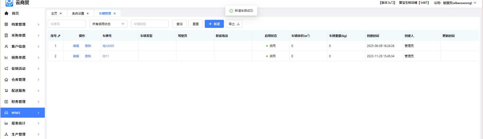Click into the 车牌号 search field
483x139 pixels.
pos(66,24)
